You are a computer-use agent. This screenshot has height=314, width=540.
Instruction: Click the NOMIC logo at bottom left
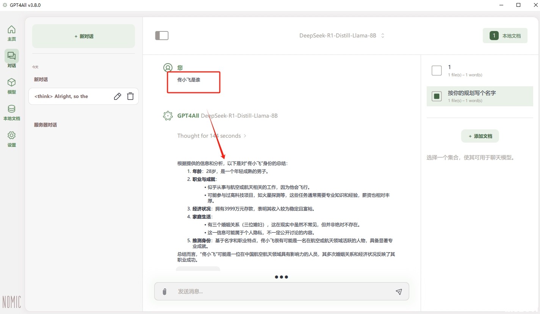coord(12,302)
